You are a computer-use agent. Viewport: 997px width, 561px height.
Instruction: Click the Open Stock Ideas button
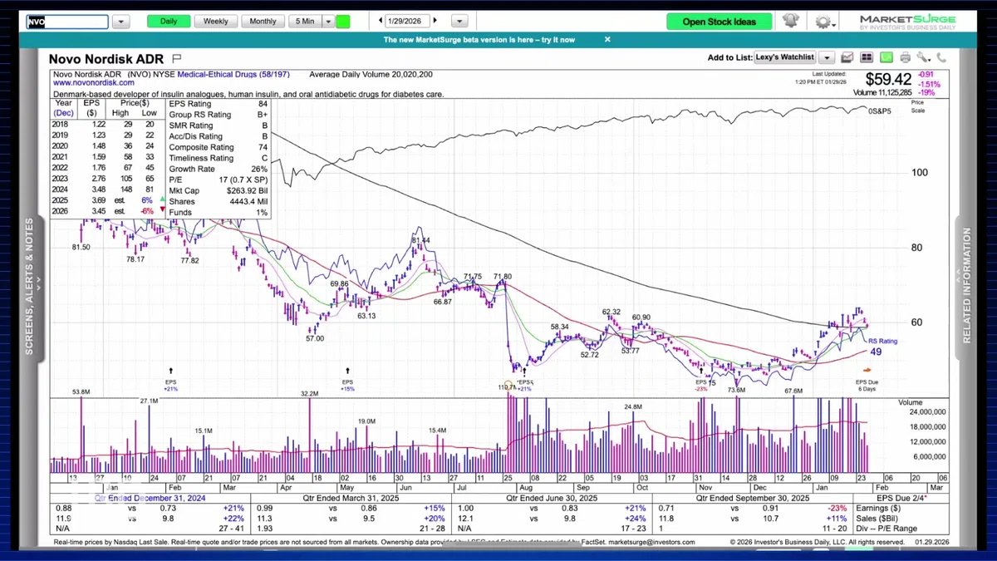coord(720,22)
